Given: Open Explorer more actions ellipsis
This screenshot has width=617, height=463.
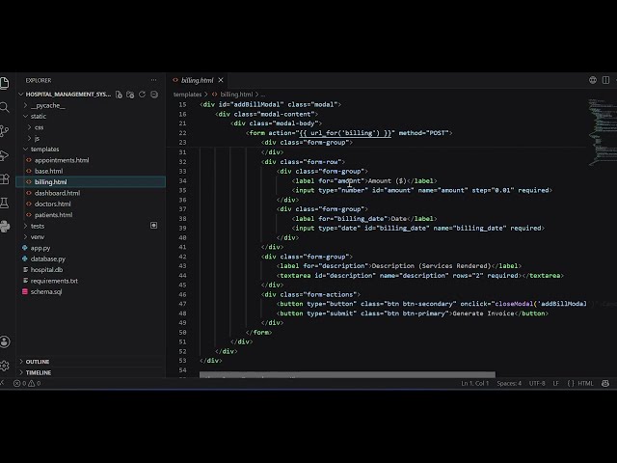Looking at the screenshot, I should pos(153,80).
